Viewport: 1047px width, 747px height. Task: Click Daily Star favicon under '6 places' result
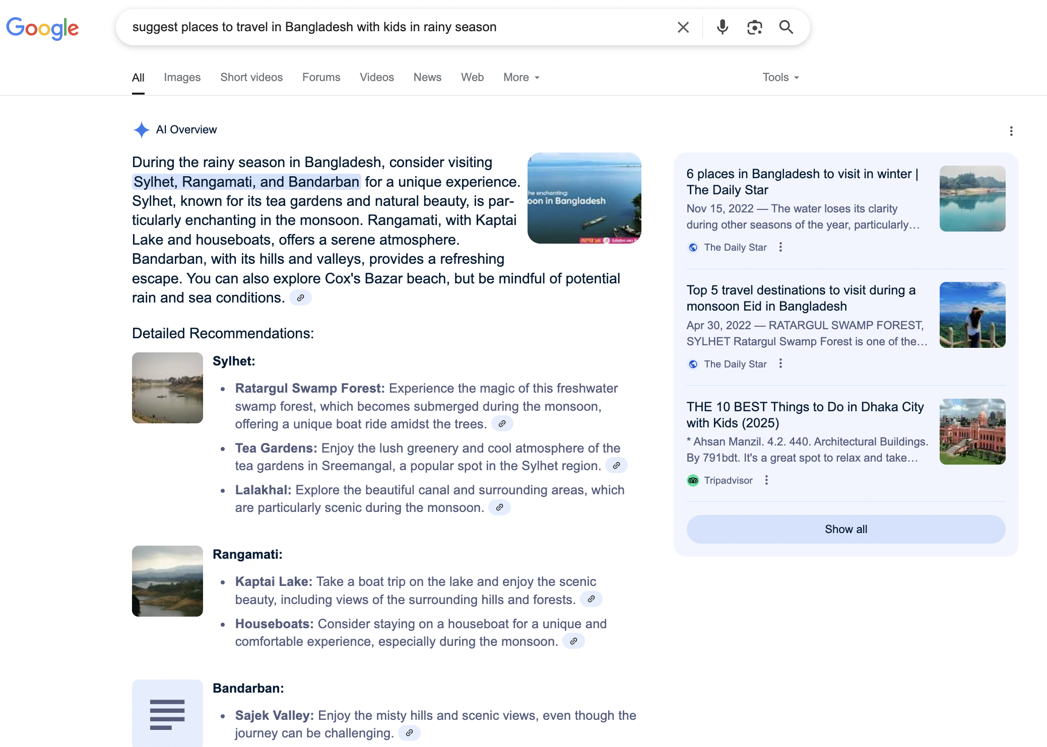pos(693,247)
